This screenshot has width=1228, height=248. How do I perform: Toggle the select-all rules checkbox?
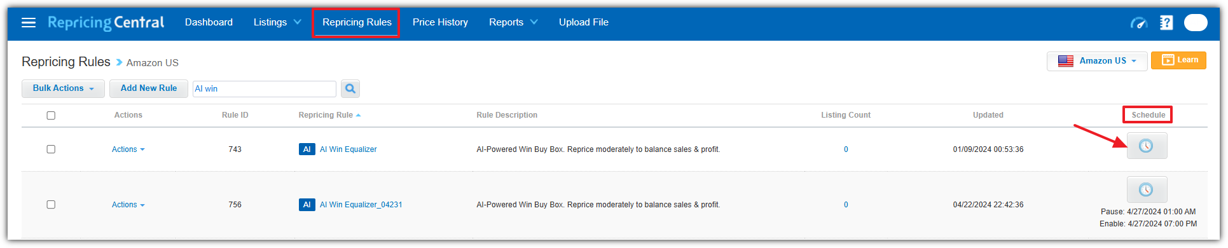pyautogui.click(x=51, y=116)
